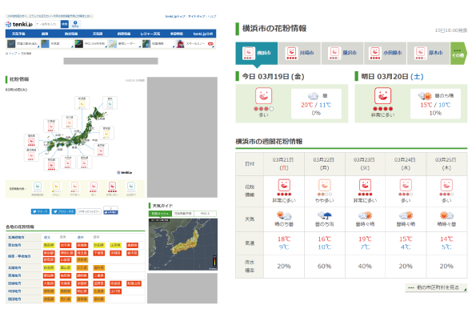Viewport: 476px width, 313px height.
Task: Choose the Atsugi city pollen icon
Action: [420, 53]
